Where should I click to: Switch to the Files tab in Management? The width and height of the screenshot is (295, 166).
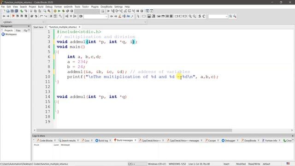point(18,30)
